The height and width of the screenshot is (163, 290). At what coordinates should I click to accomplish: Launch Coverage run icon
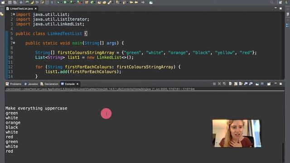71,2
